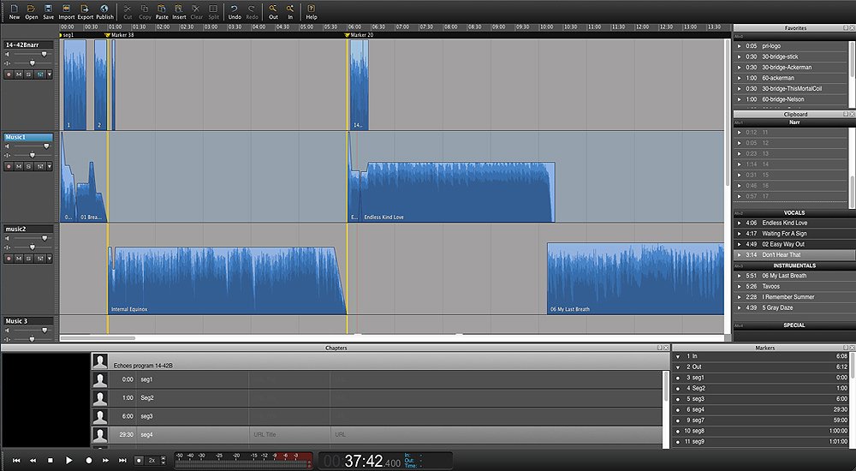Mute the 14-42Bnarr track
This screenshot has width=856, height=471.
click(x=19, y=75)
